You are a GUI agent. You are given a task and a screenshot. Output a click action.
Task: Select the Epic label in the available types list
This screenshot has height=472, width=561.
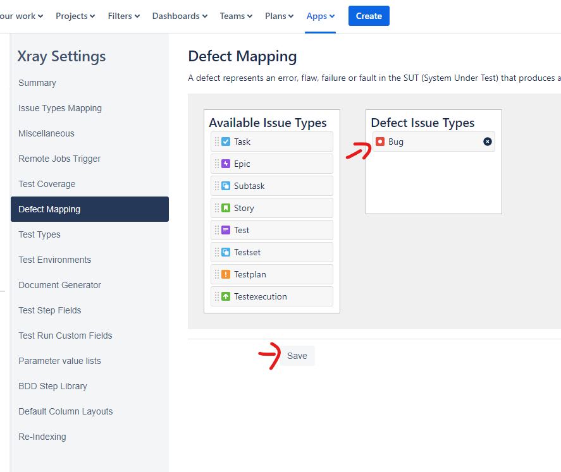(x=242, y=164)
